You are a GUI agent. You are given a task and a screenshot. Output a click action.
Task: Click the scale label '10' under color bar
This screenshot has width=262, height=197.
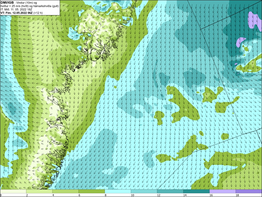pyautogui.click(x=133, y=195)
